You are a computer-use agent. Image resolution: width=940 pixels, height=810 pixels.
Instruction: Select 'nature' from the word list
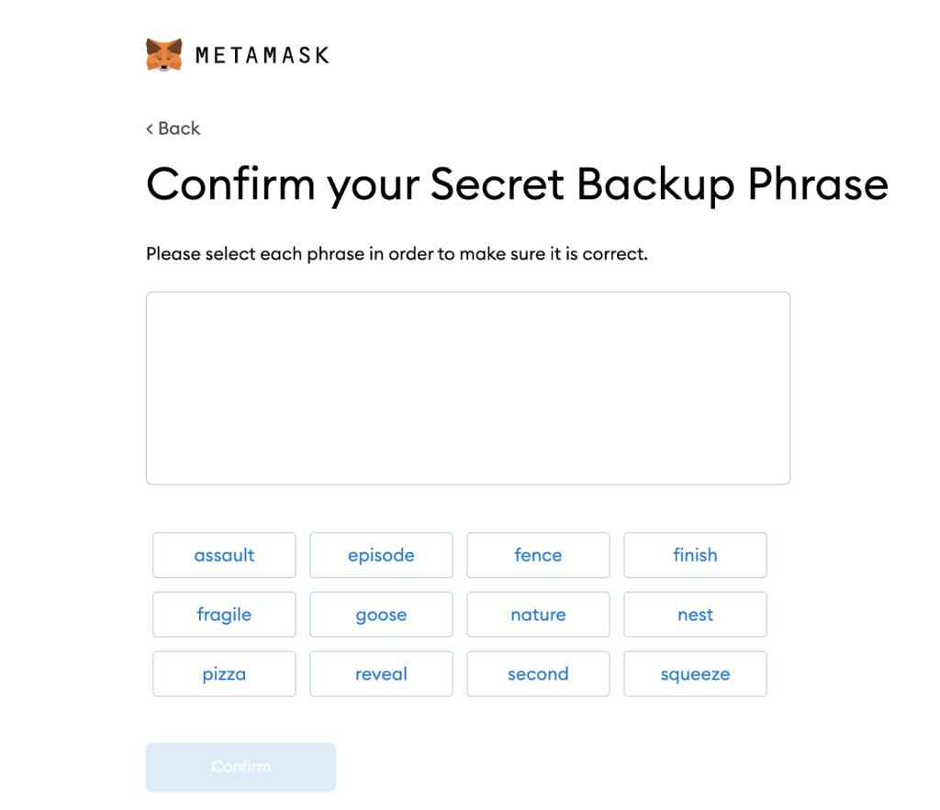(x=538, y=615)
